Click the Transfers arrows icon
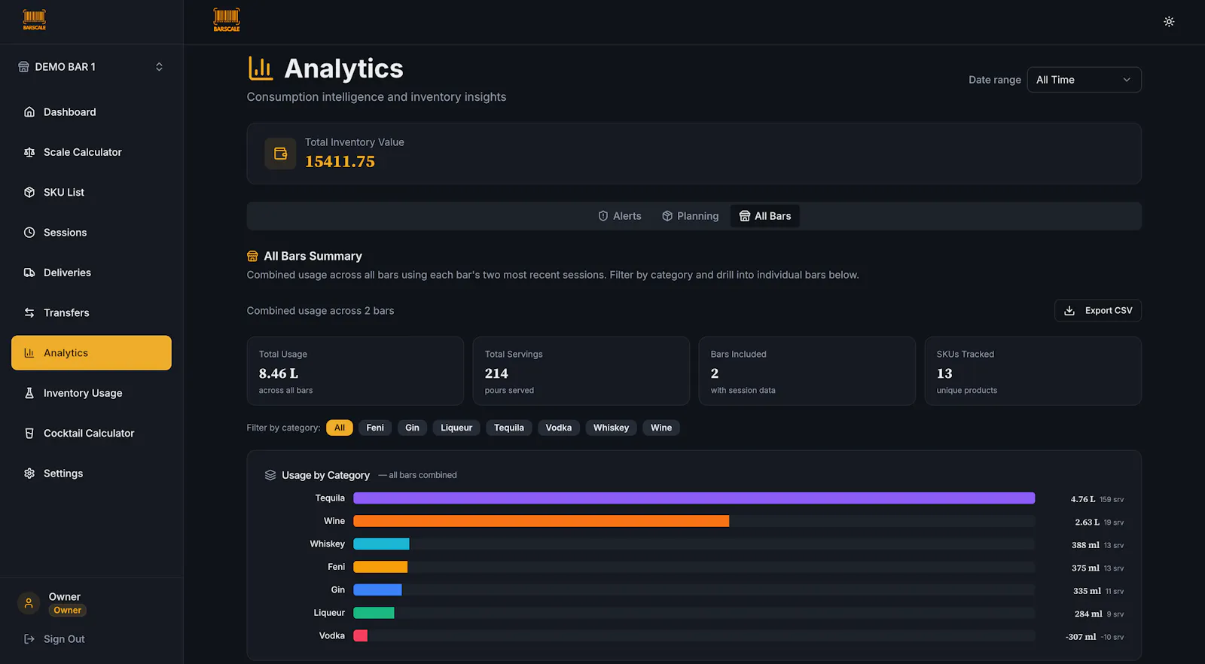Image resolution: width=1205 pixels, height=664 pixels. 29,312
